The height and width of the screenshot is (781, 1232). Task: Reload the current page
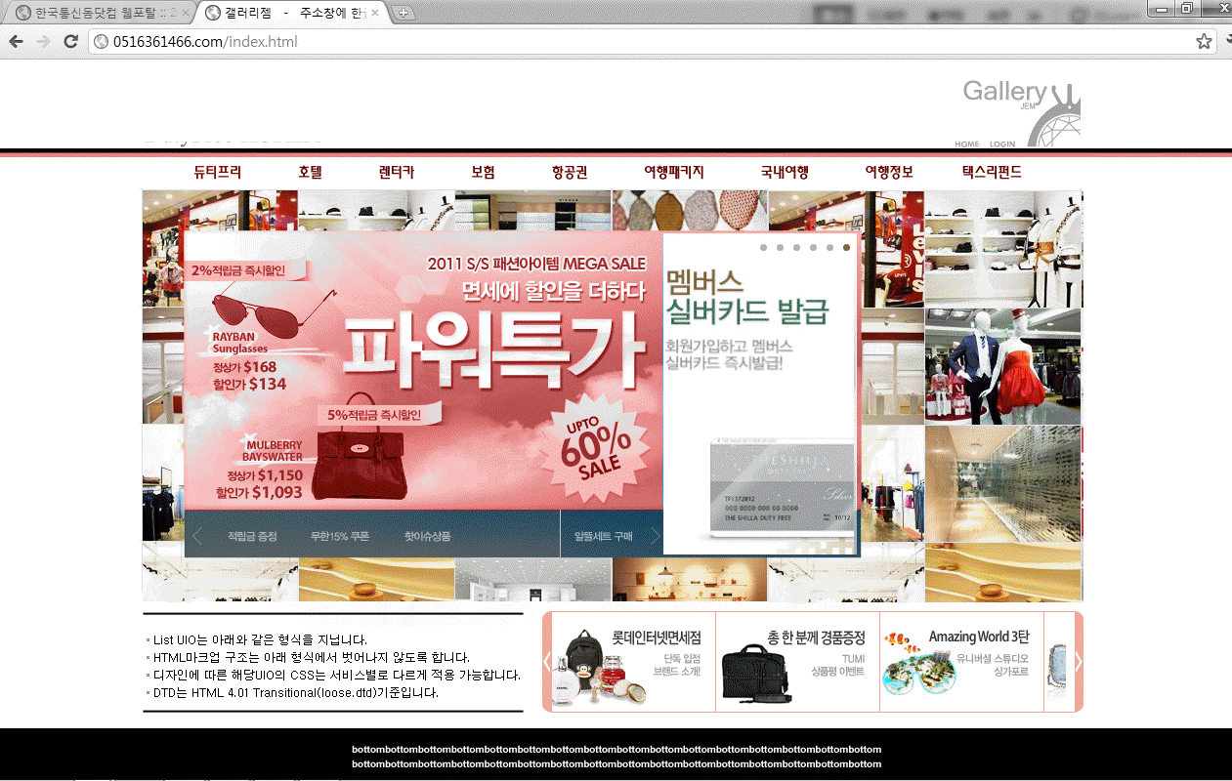(70, 42)
